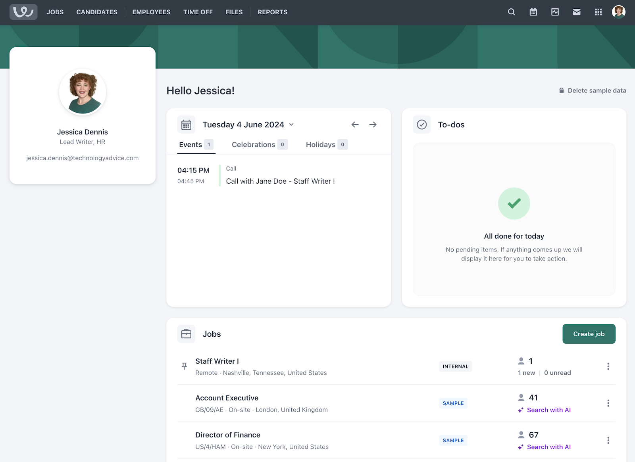
Task: Click the GB/09/AE London location text
Action: coord(262,410)
